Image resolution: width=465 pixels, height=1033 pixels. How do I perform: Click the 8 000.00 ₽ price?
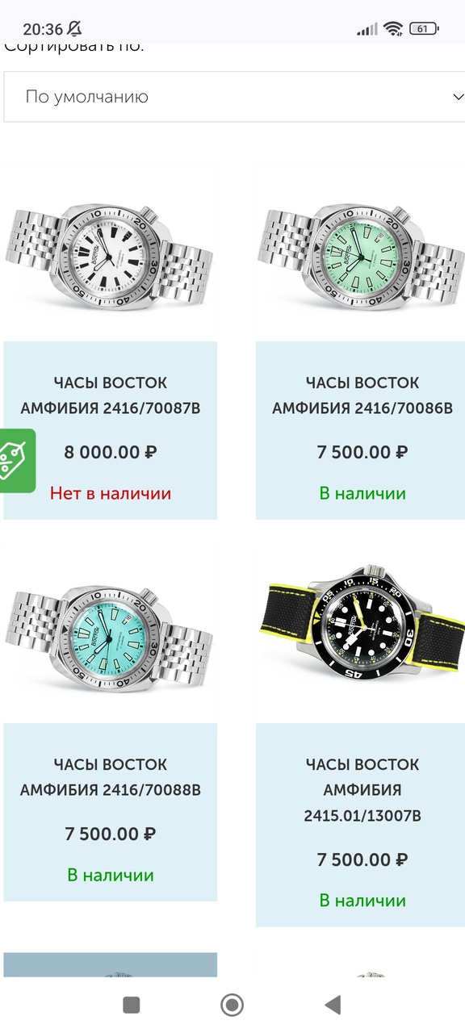click(111, 452)
